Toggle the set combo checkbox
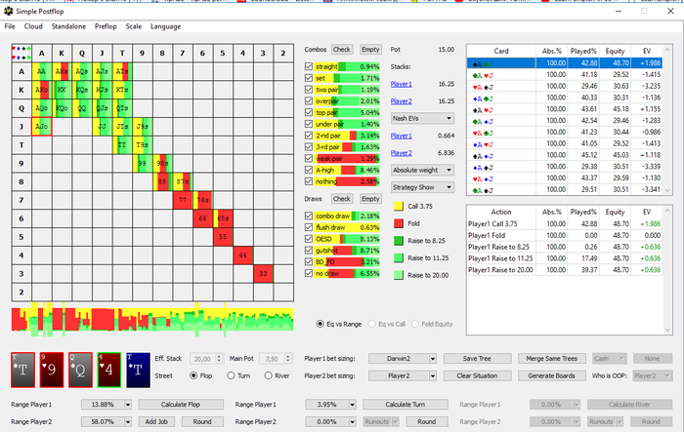 pos(309,78)
